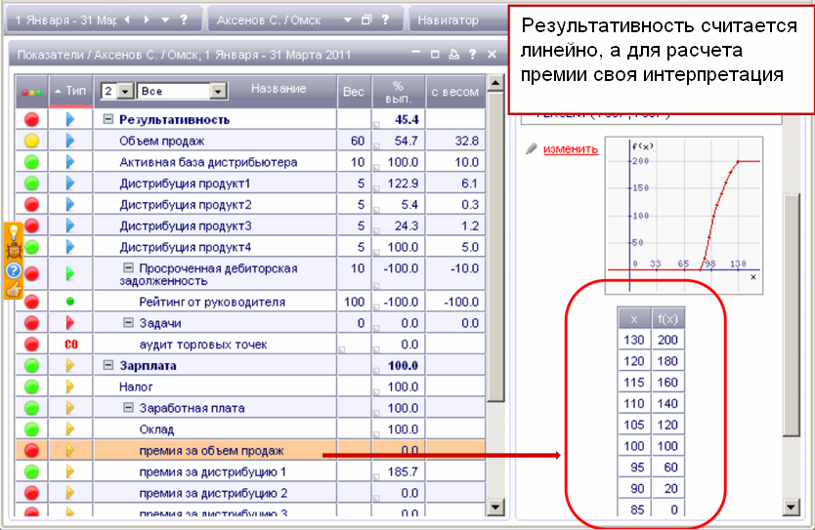Click the lightbulb icon on side toolbar
The image size is (815, 530).
[x=14, y=232]
